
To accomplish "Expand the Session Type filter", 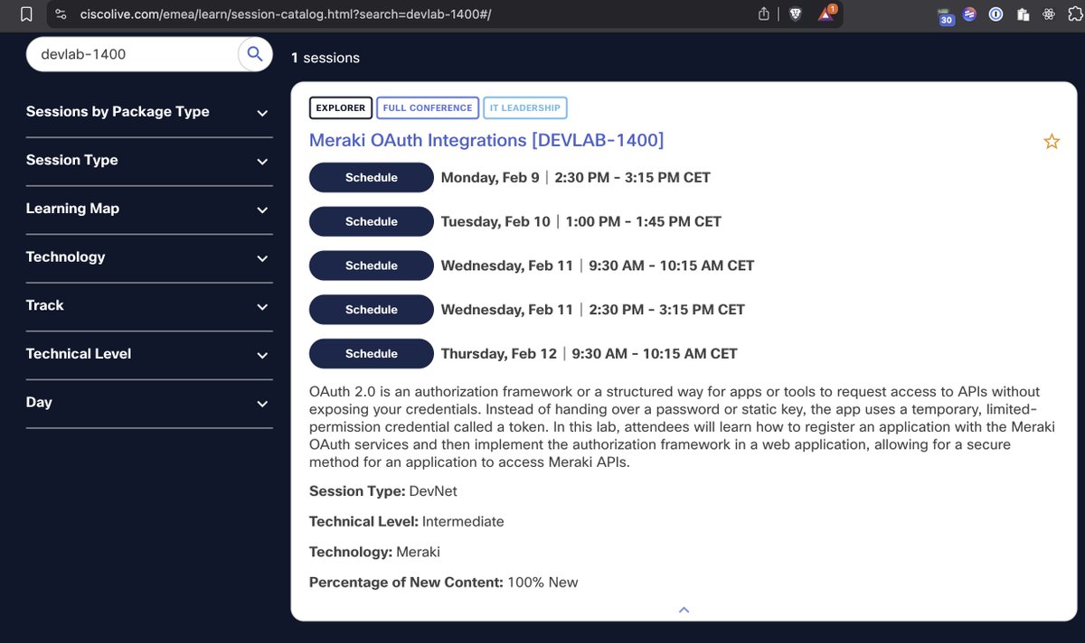I will point(149,161).
